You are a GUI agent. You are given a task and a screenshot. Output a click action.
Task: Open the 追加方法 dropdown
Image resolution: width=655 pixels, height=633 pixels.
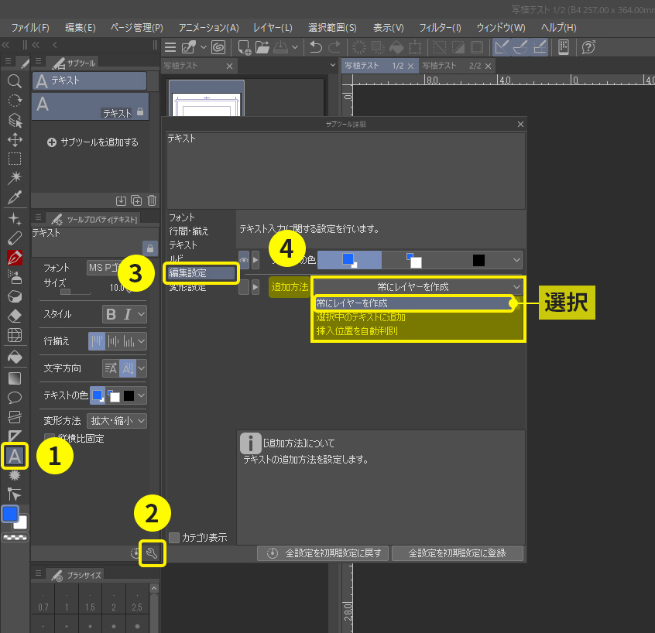coord(418,286)
